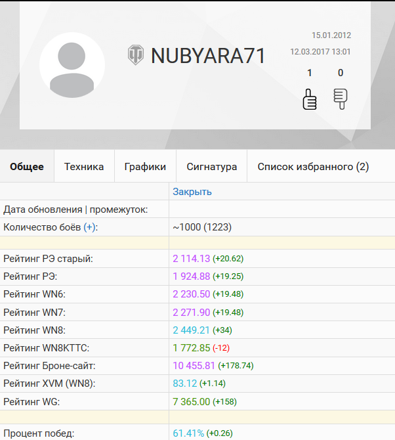The width and height of the screenshot is (395, 440).
Task: Click the Дата обновления | промежуток label
Action: click(x=75, y=209)
